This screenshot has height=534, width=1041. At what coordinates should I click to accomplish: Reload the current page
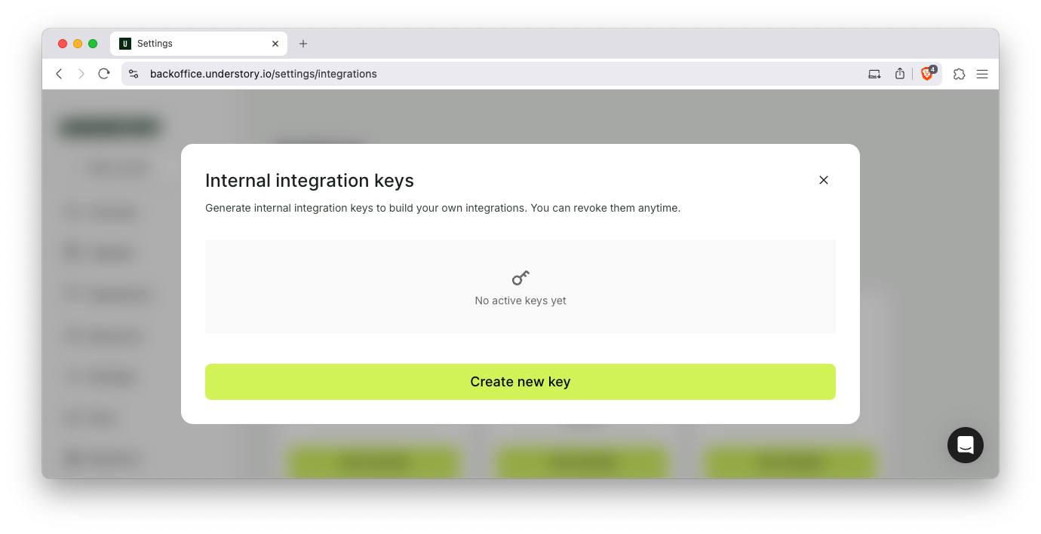(x=104, y=74)
